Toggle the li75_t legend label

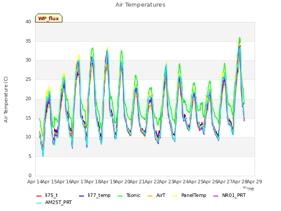(x=51, y=195)
